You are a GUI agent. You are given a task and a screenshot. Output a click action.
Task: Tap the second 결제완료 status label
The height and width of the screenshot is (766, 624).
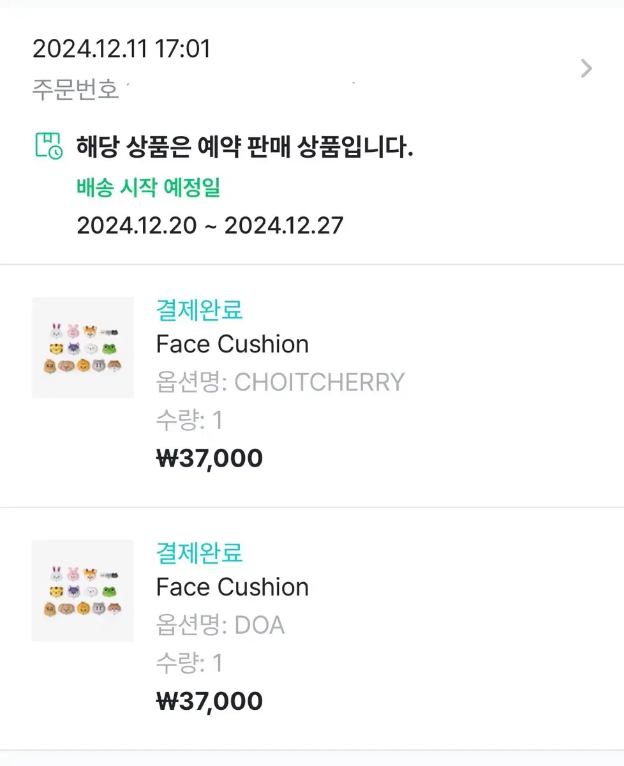point(200,553)
